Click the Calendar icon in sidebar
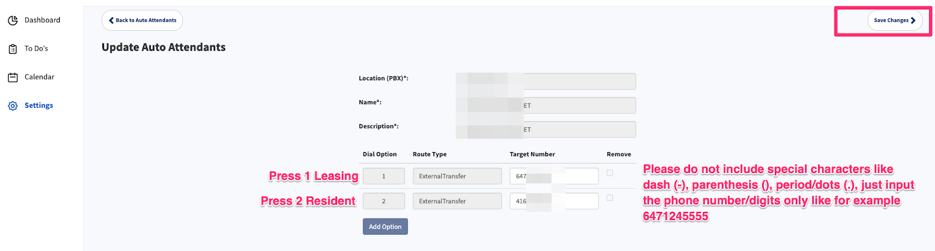This screenshot has width=935, height=251. coord(13,77)
